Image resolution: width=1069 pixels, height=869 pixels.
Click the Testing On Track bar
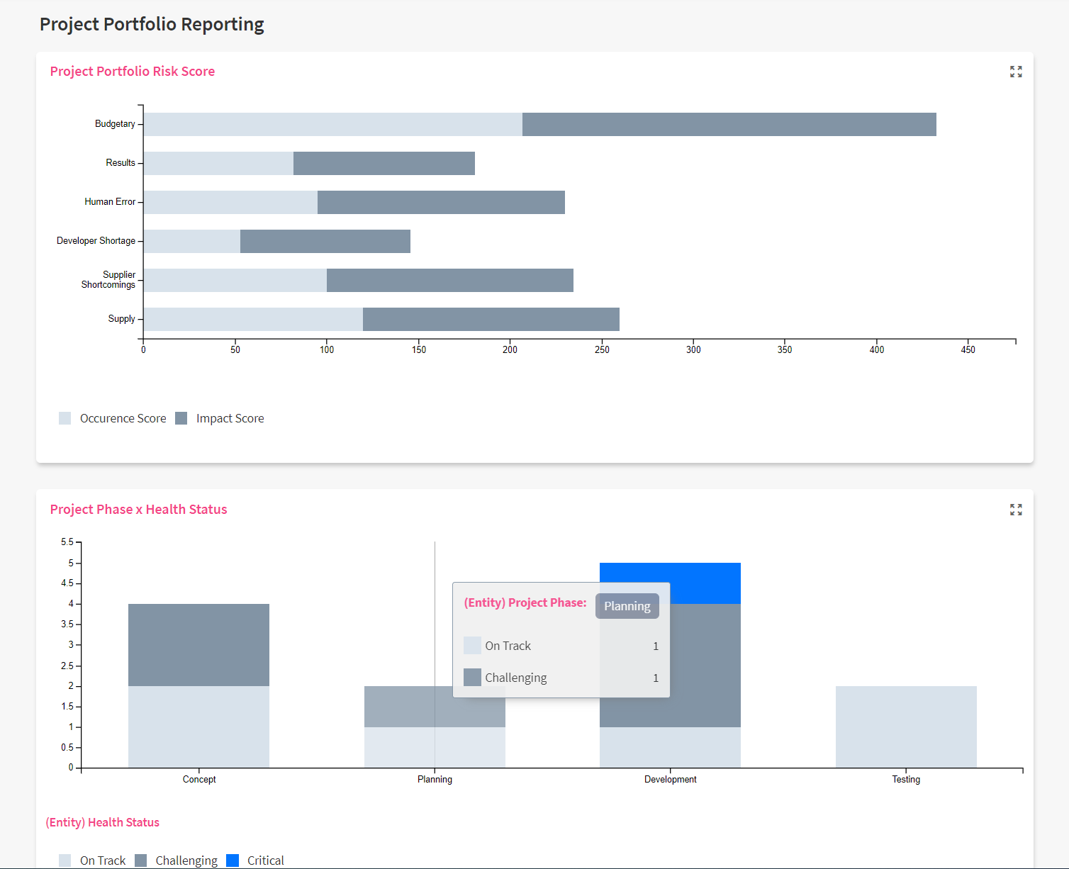pos(905,727)
